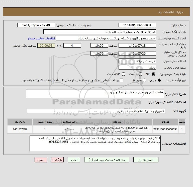The image size is (193, 187).
Task: Click the چاپ print button
Action: [x=74, y=160]
